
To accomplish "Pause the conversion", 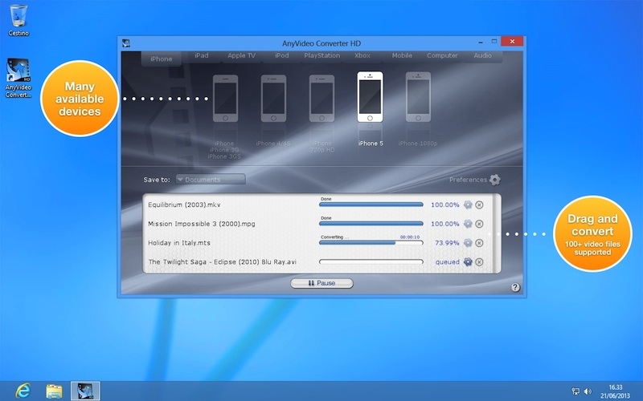I will tap(321, 283).
